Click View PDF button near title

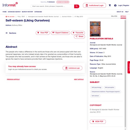coord(43,33)
